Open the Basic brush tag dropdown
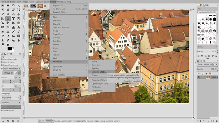Viewport: 219px width, 123px height. [207, 47]
